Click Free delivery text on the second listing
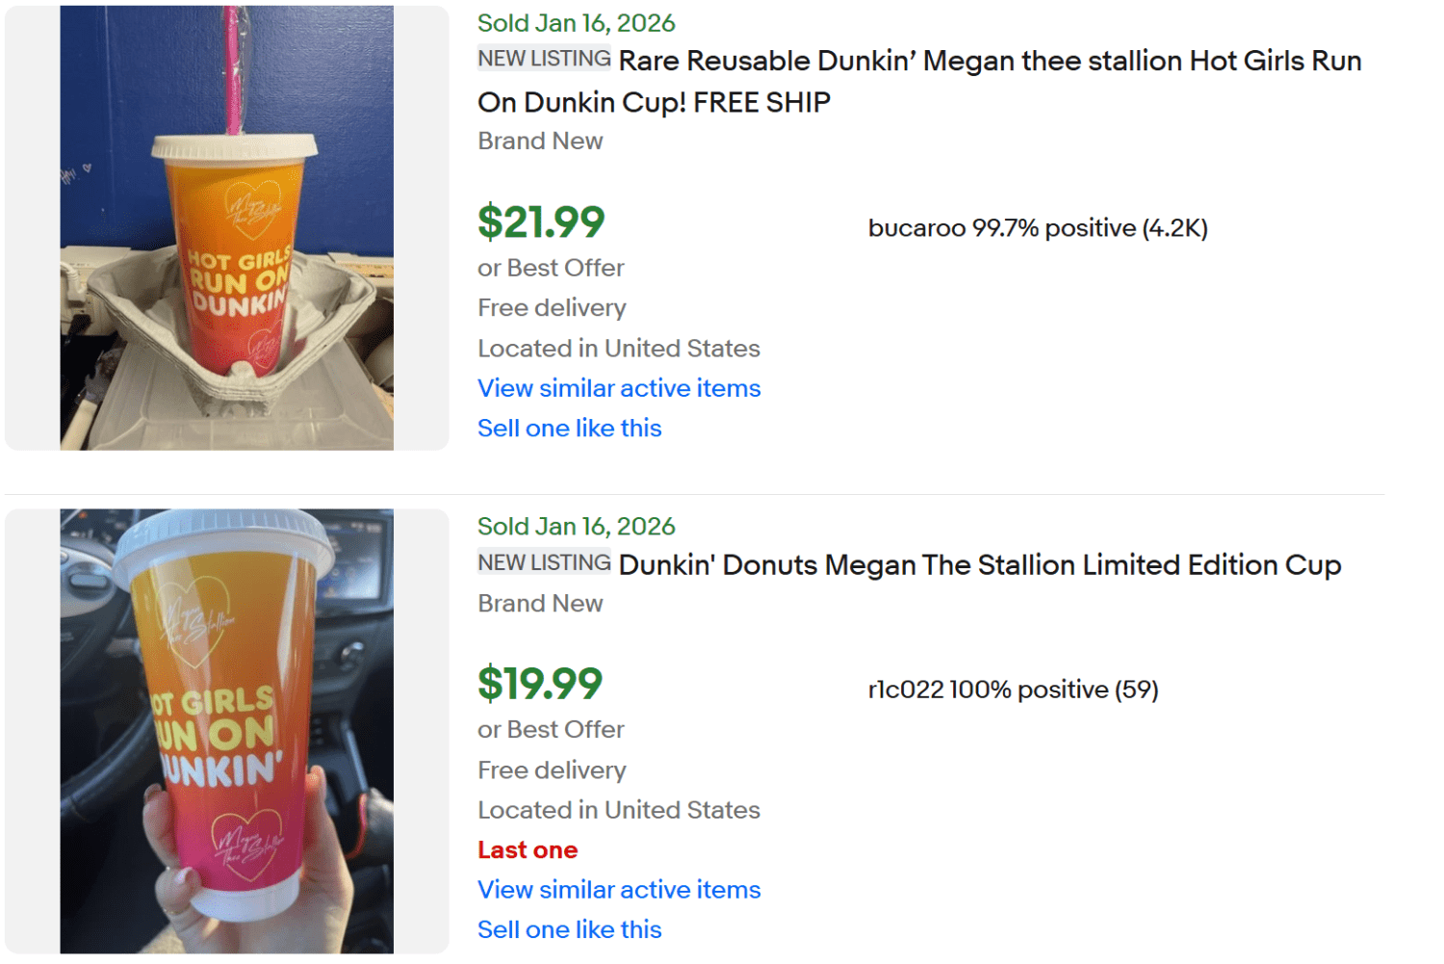 point(551,769)
